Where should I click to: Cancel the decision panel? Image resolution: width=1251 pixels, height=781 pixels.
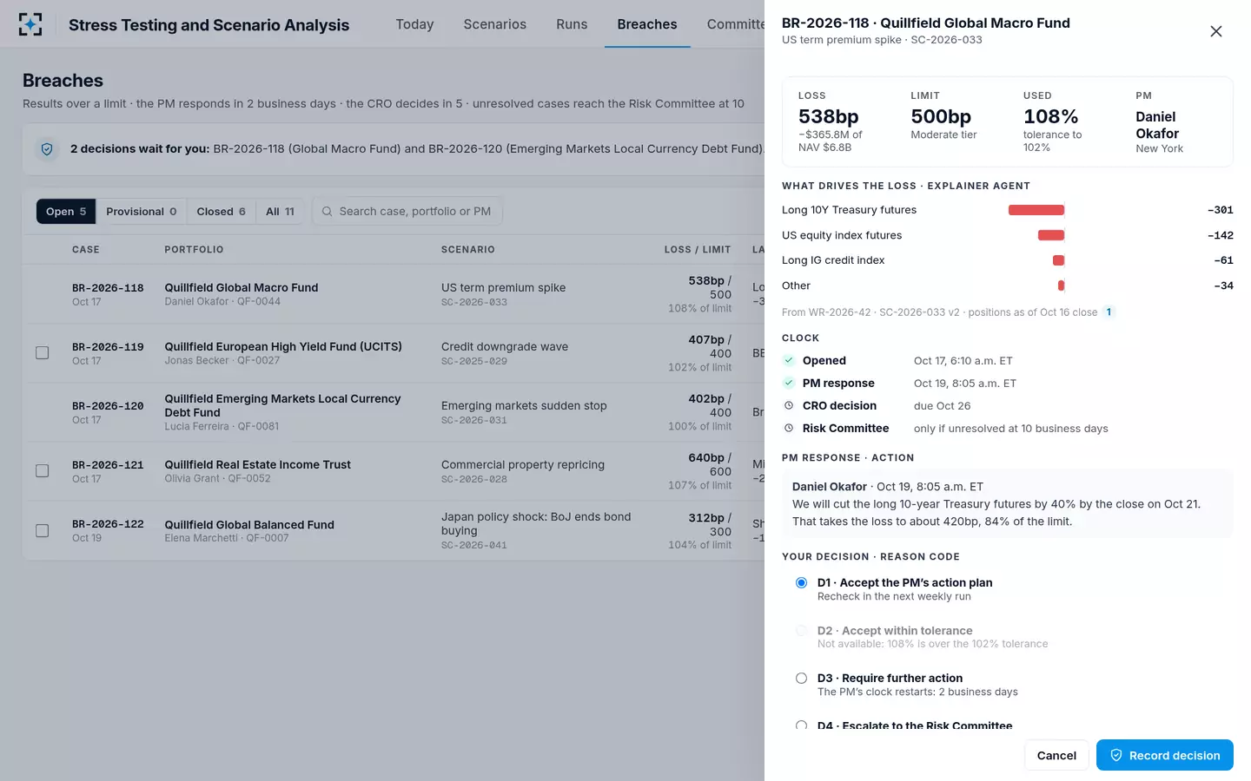click(1056, 755)
